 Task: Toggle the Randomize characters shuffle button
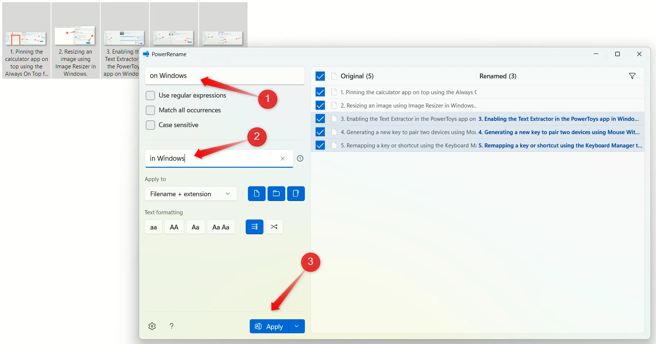[274, 227]
